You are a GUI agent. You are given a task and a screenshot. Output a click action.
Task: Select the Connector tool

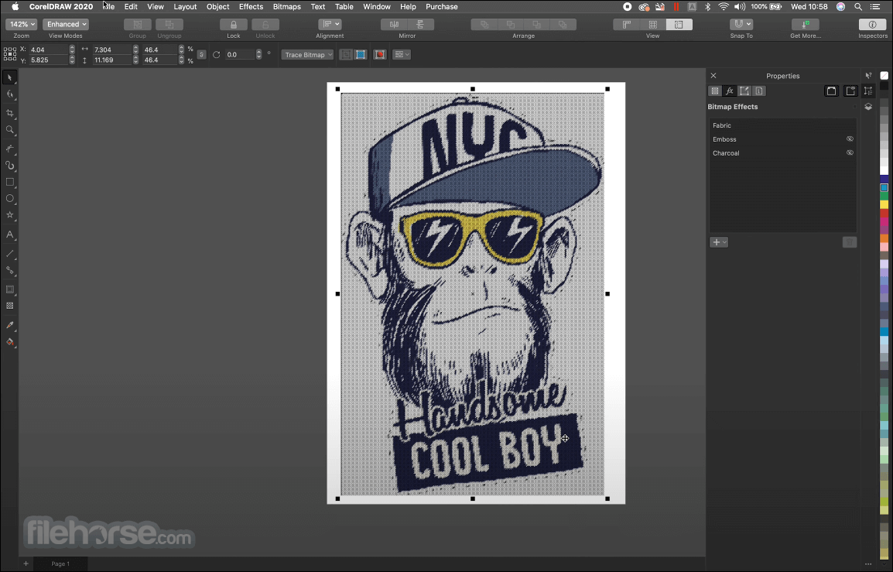10,270
